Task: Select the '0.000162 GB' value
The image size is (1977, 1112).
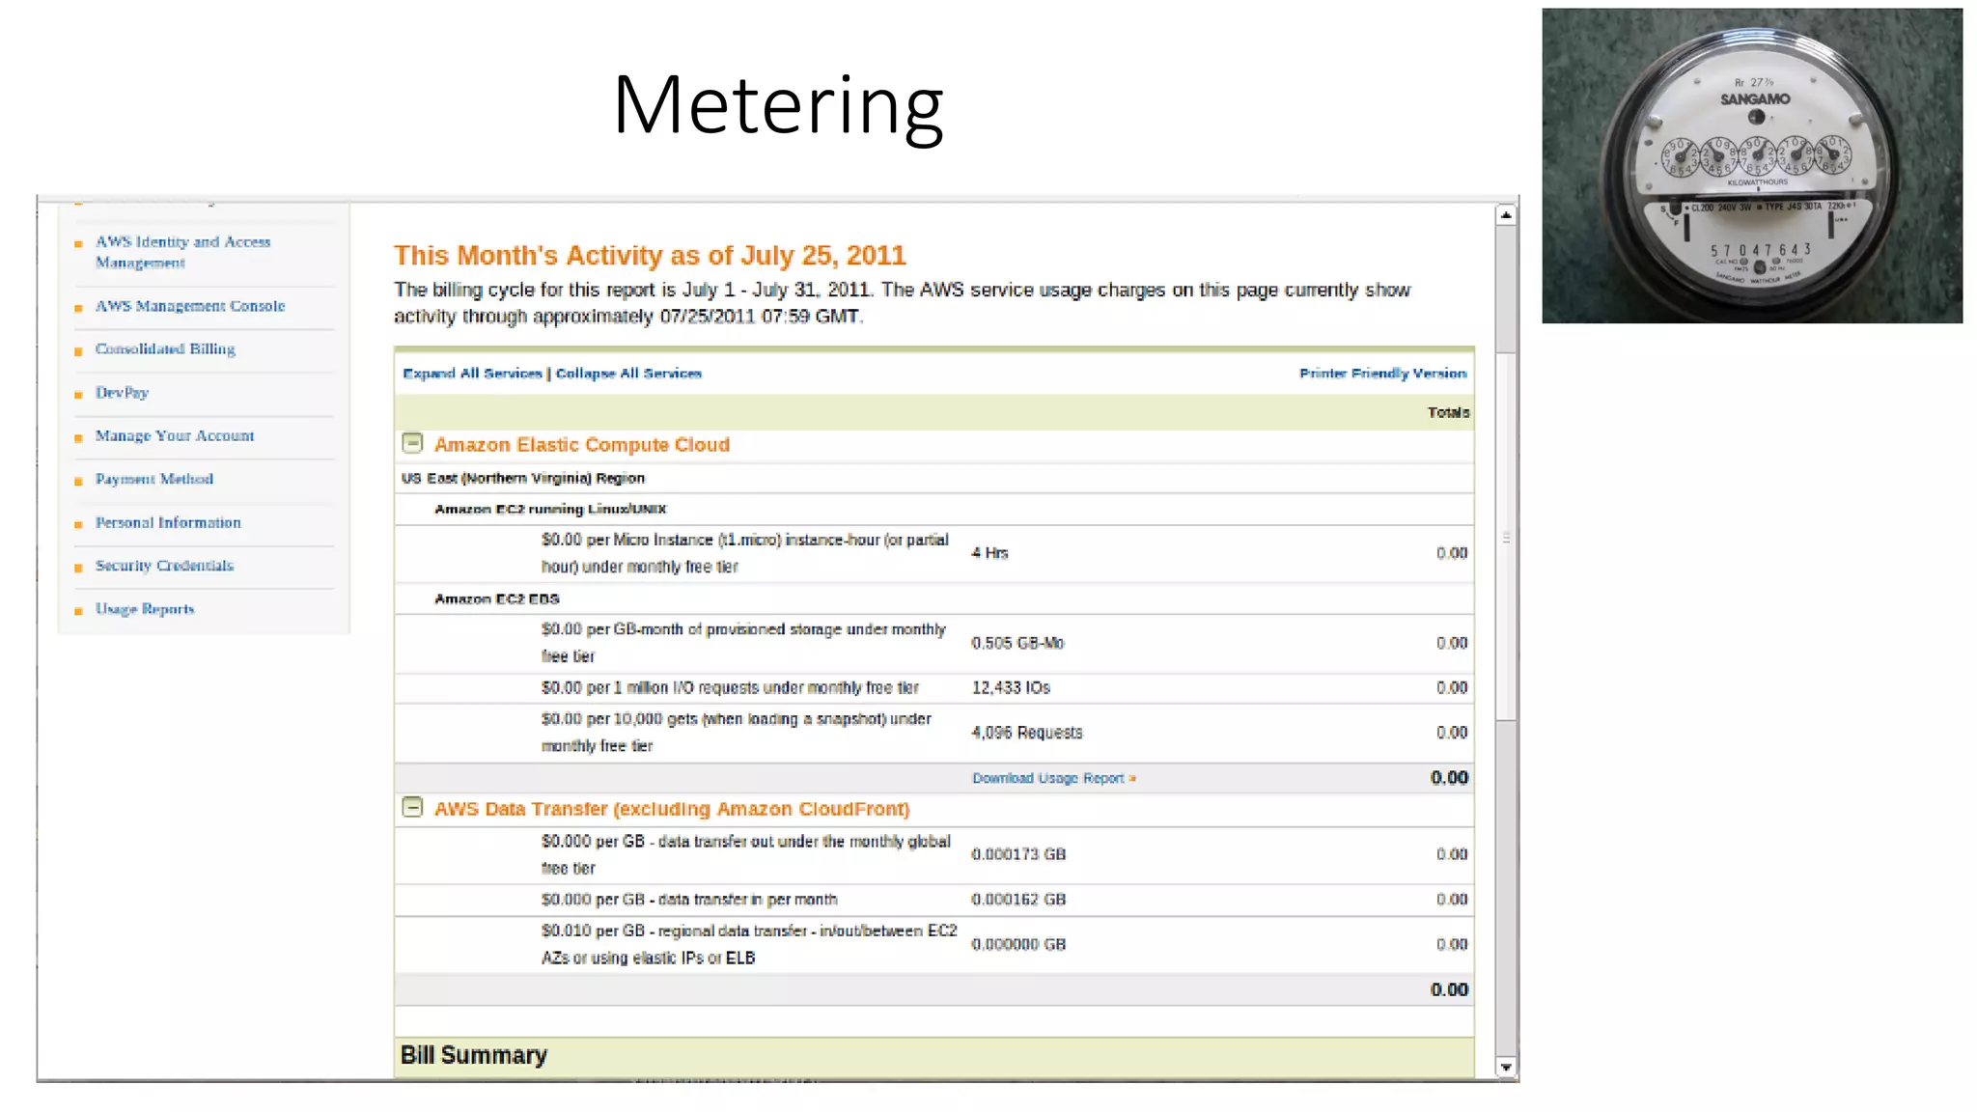Action: [1018, 900]
